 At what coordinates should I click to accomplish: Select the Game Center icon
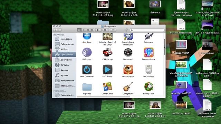[x=107, y=87]
